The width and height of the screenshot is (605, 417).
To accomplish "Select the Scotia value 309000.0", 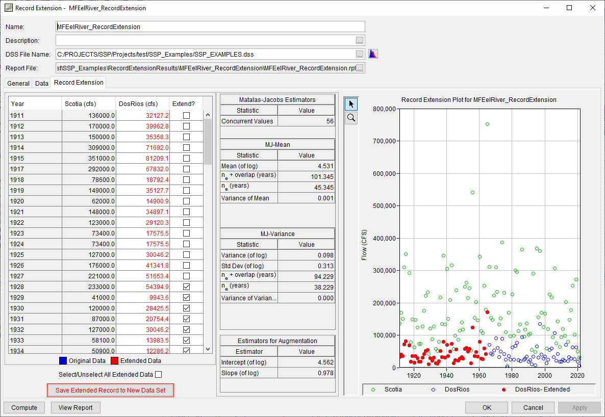I will 89,147.
